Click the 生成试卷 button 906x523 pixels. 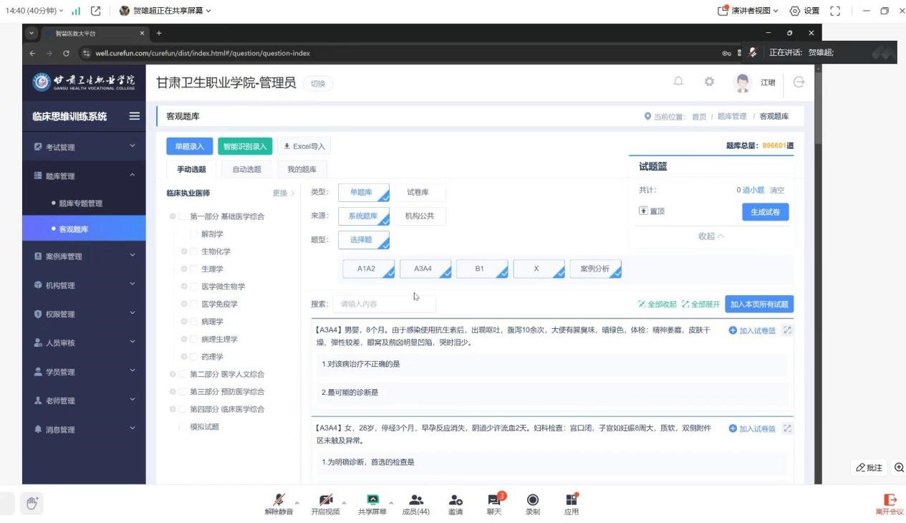[765, 211]
